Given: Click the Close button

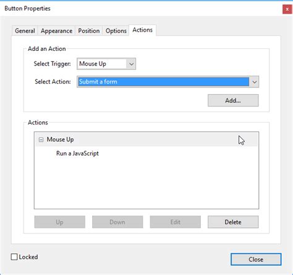Looking at the screenshot, I should click(256, 260).
